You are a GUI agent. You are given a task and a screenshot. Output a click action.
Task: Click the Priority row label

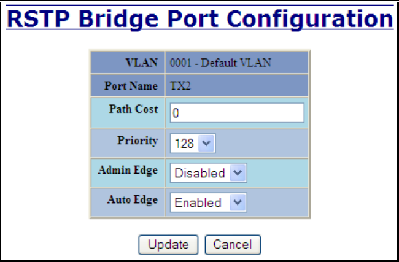pyautogui.click(x=138, y=141)
